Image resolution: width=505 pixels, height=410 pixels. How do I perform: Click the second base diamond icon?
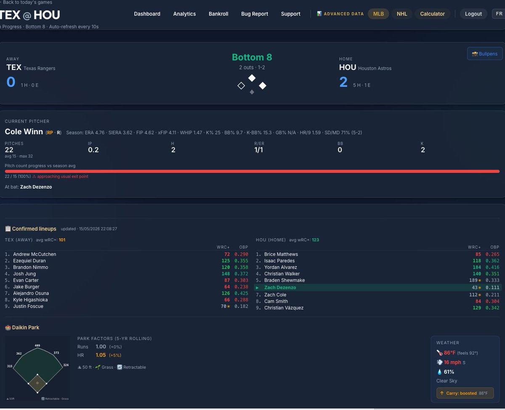pyautogui.click(x=252, y=78)
